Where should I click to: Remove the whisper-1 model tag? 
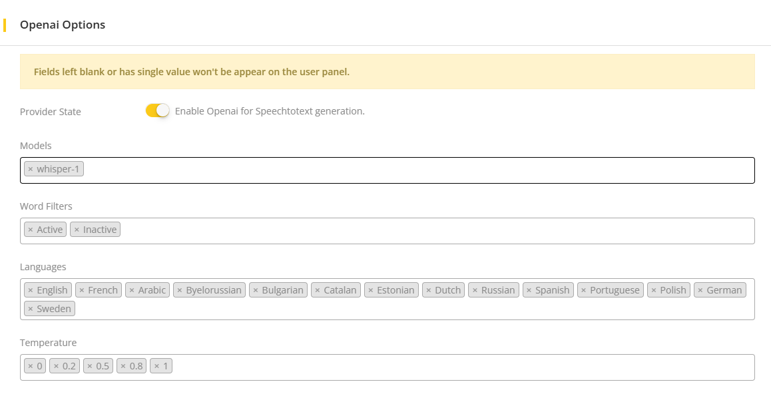tap(31, 170)
